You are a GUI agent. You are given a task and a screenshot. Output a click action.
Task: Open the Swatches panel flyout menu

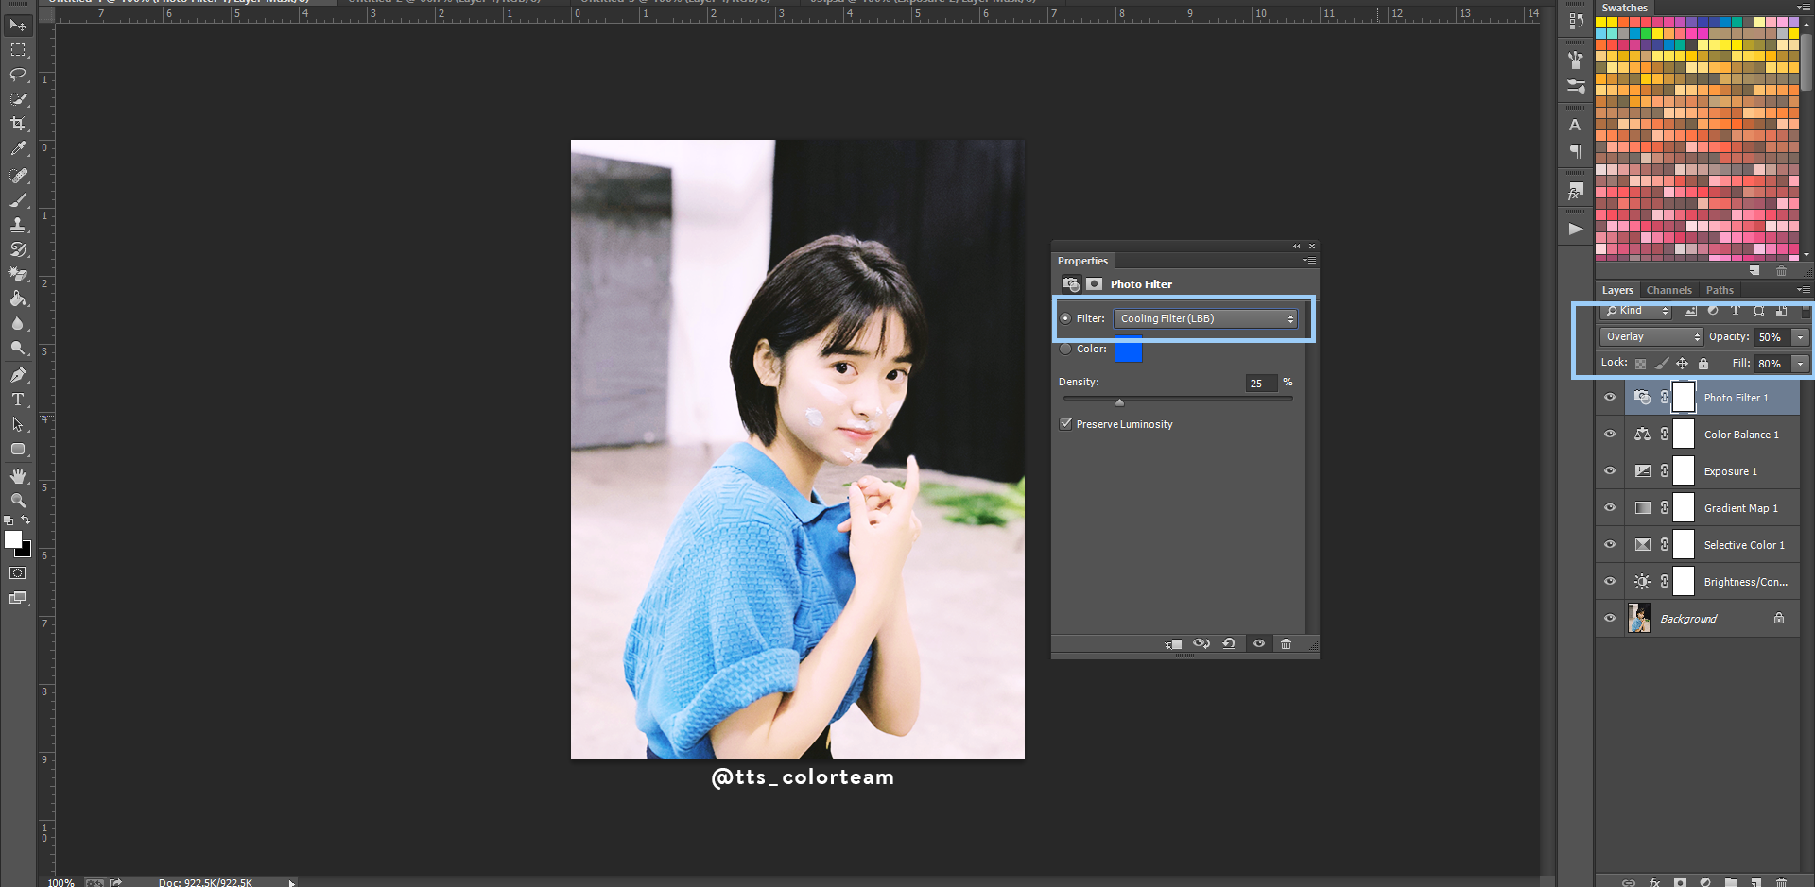[x=1803, y=8]
